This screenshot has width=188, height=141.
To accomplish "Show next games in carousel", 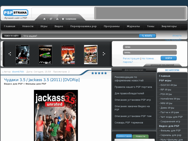I will coord(104,54).
